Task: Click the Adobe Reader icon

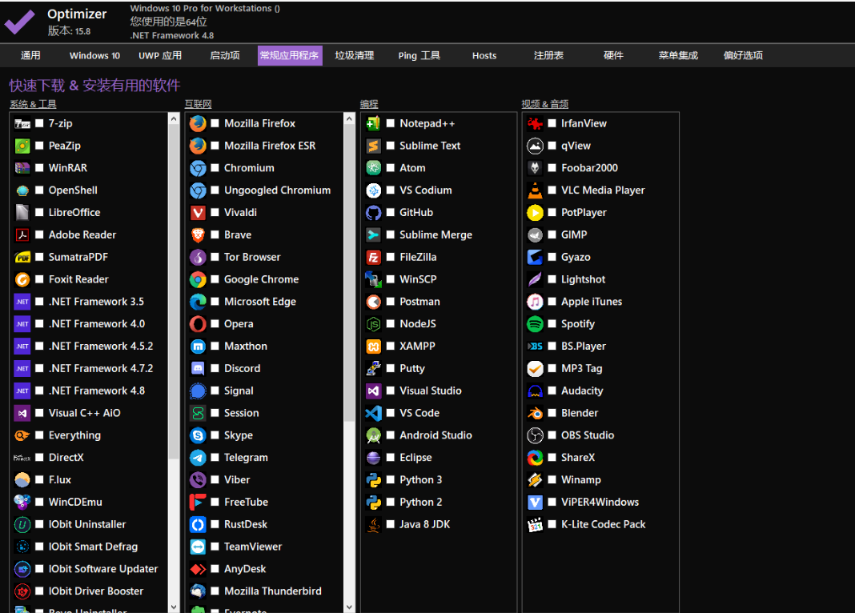Action: coord(22,234)
